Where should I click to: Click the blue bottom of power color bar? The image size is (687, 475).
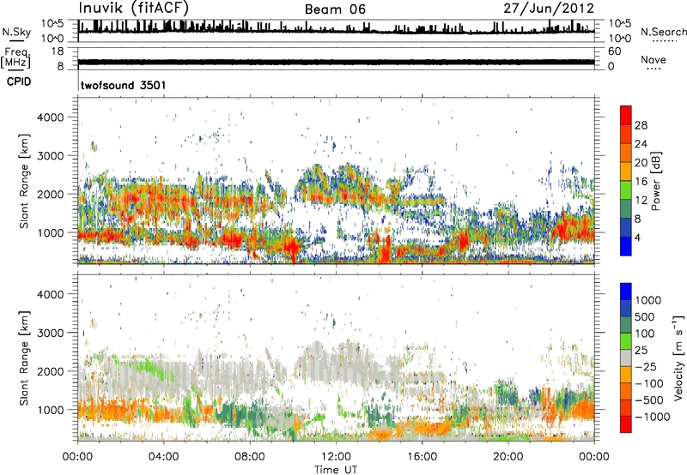[x=626, y=246]
